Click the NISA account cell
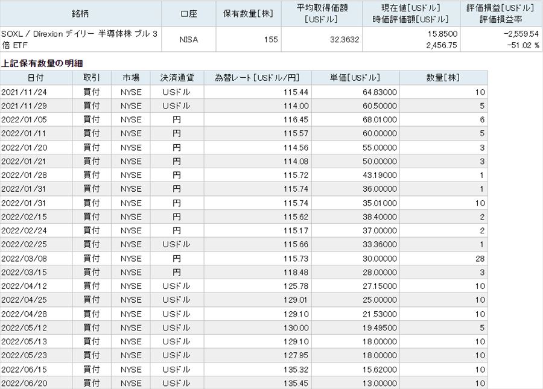The width and height of the screenshot is (543, 389). pos(189,39)
